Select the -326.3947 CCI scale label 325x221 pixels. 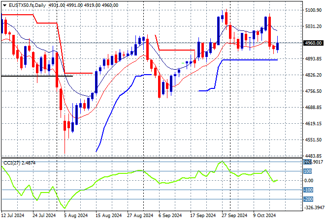click(x=314, y=208)
